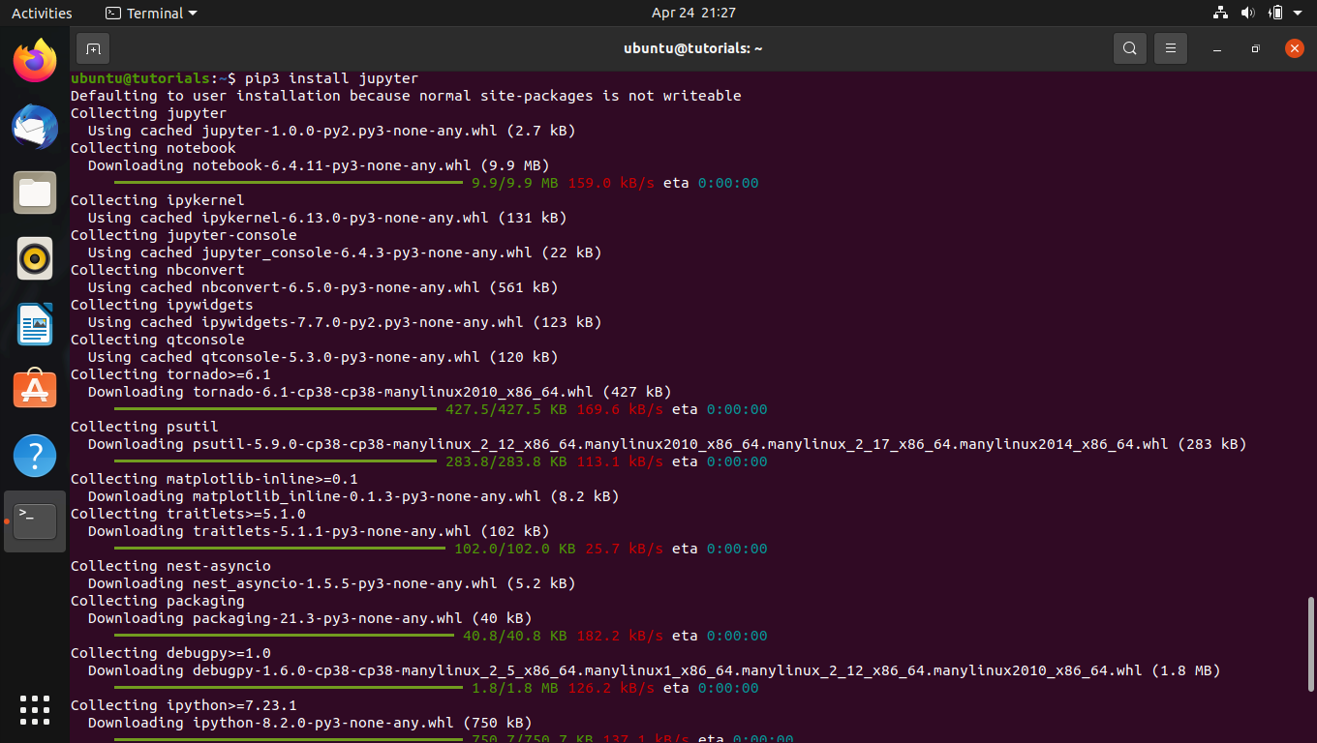Click the wired network icon in the tray
This screenshot has height=743, width=1317.
pyautogui.click(x=1219, y=13)
